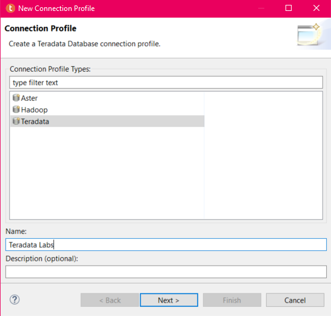Close the New Connection Profile dialog
This screenshot has width=331, height=316.
click(316, 9)
